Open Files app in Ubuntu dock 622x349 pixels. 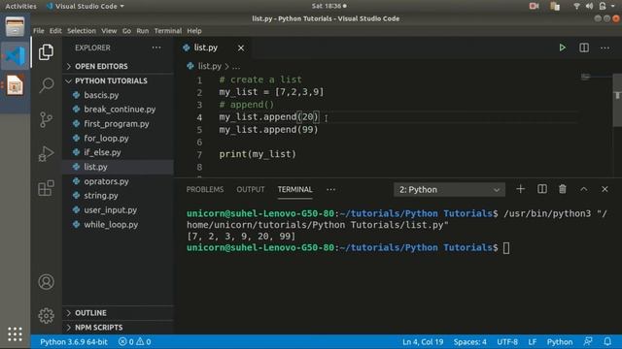pyautogui.click(x=15, y=27)
